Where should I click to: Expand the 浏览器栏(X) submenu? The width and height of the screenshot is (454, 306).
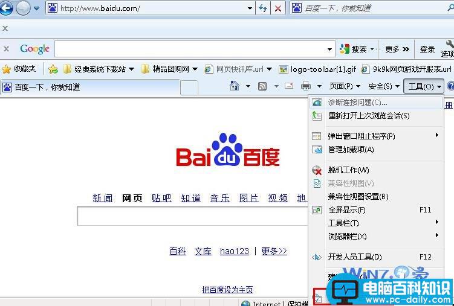point(376,237)
